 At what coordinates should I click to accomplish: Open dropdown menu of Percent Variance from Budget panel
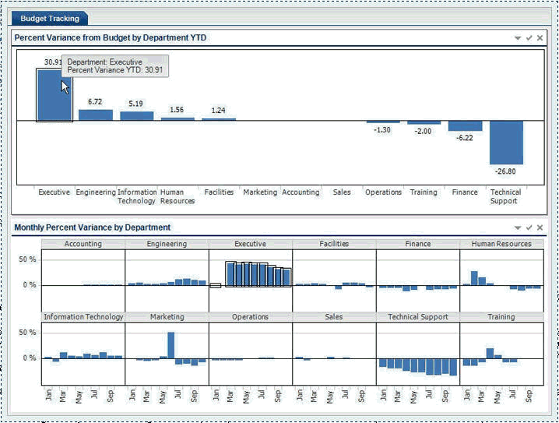click(518, 37)
